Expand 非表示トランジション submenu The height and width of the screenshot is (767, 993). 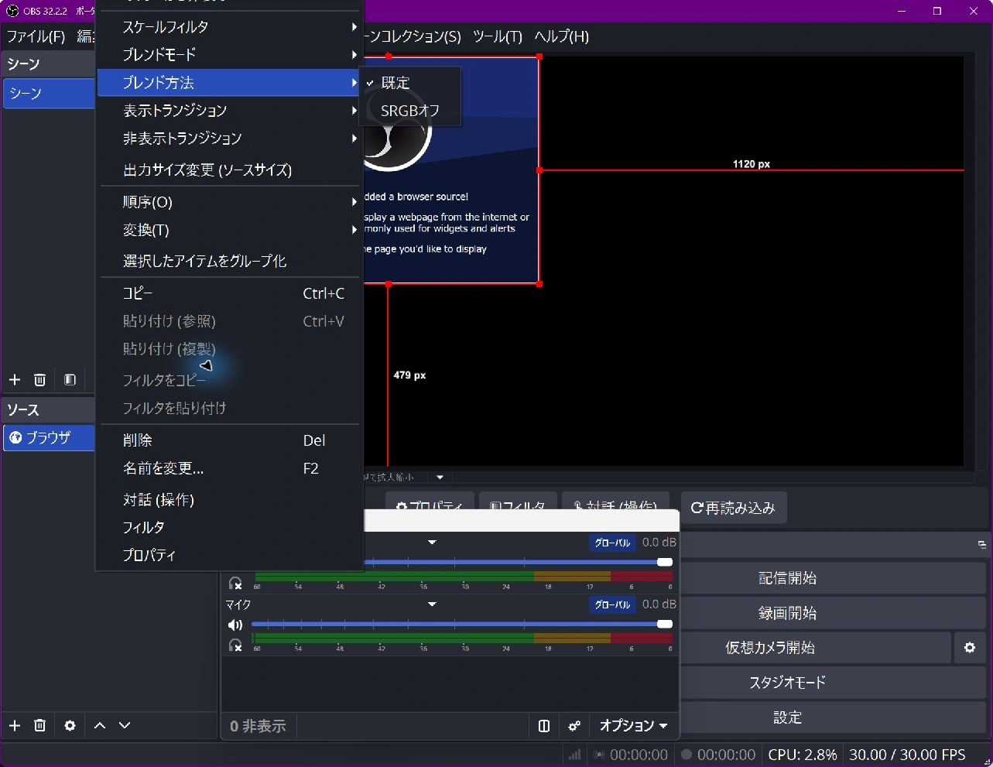230,138
